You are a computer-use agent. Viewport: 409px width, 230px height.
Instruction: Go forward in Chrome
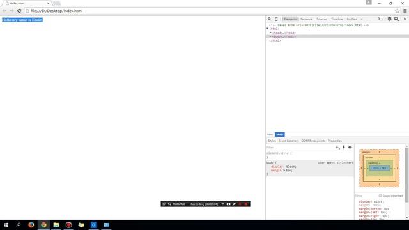pyautogui.click(x=12, y=11)
